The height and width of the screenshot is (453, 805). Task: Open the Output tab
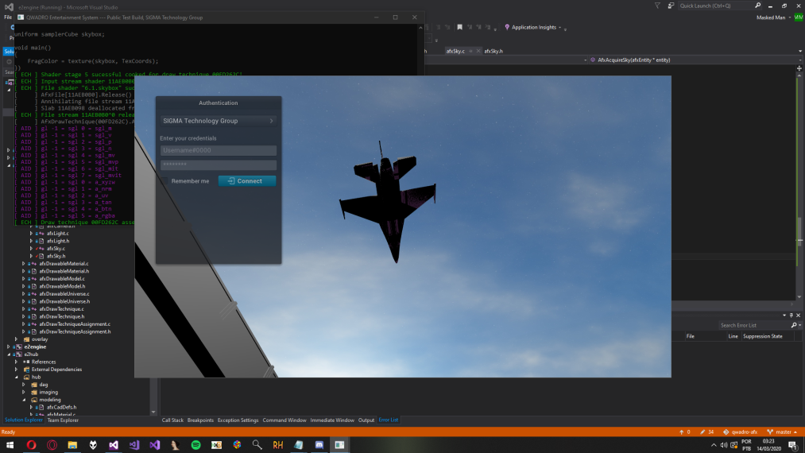(366, 420)
